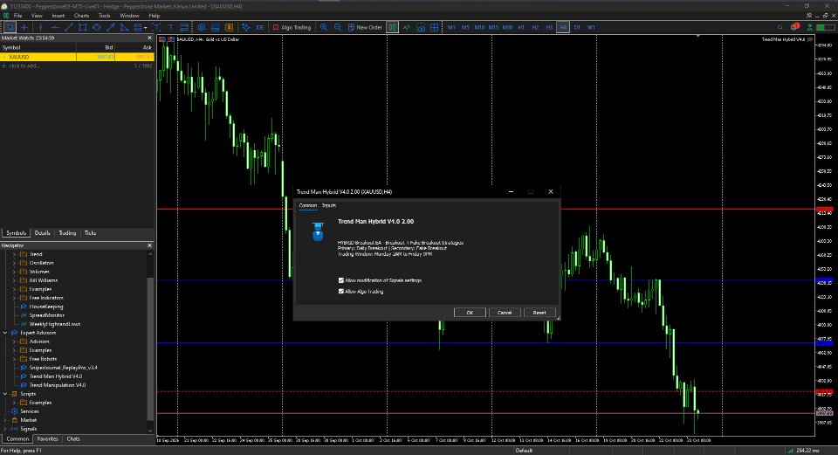
Task: Switch timeframe to H1
Action: pos(522,27)
